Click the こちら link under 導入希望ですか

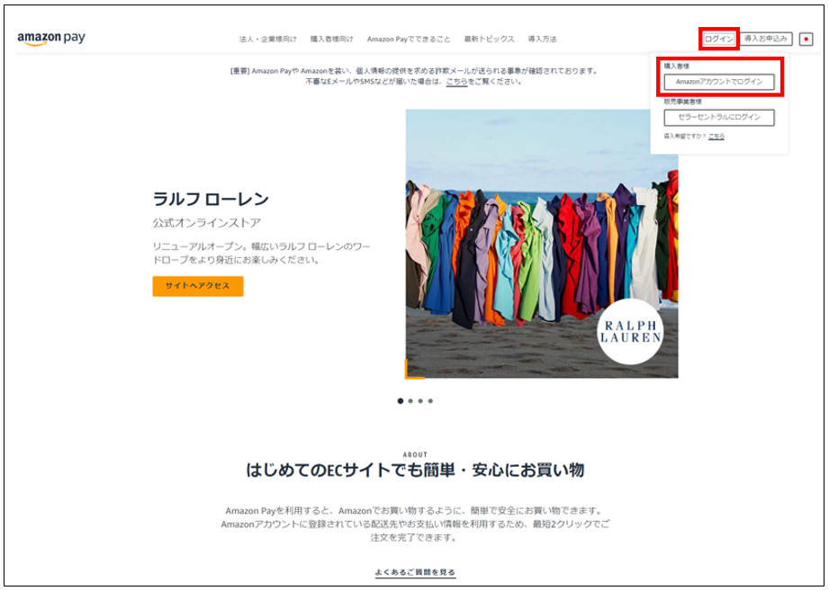pyautogui.click(x=717, y=136)
